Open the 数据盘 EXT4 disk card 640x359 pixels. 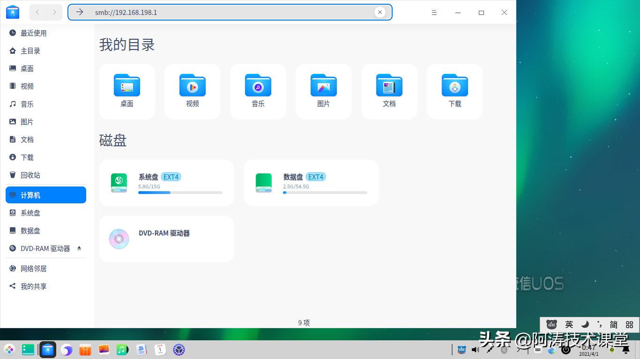(x=311, y=183)
